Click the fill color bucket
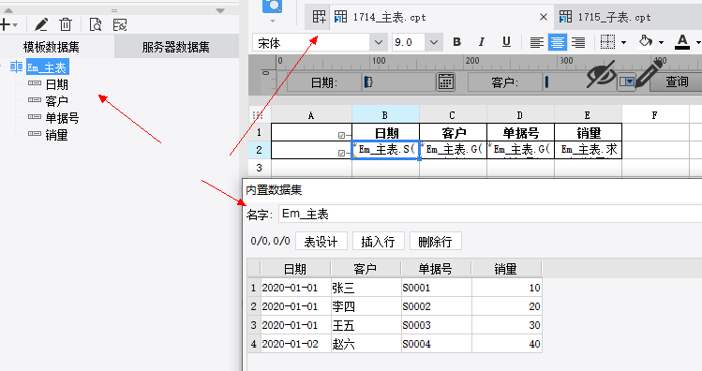 646,41
